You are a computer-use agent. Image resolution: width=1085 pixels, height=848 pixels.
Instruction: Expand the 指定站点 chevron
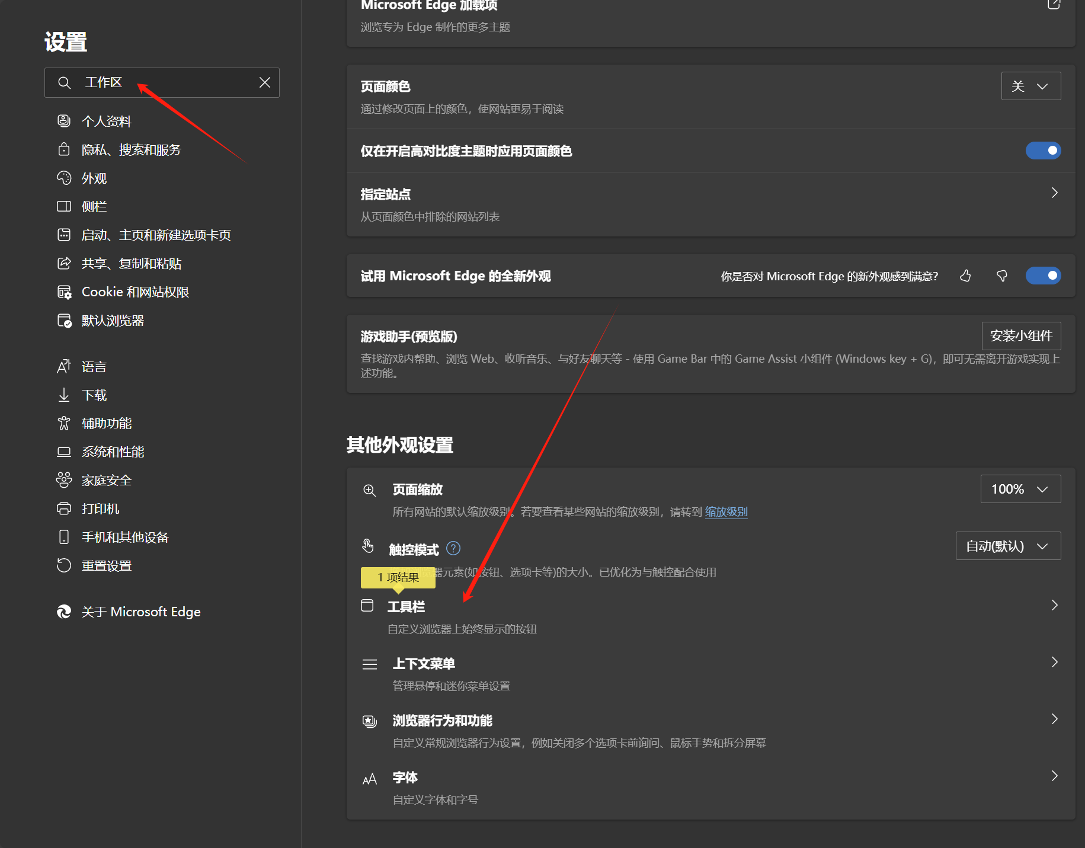[x=1054, y=193]
